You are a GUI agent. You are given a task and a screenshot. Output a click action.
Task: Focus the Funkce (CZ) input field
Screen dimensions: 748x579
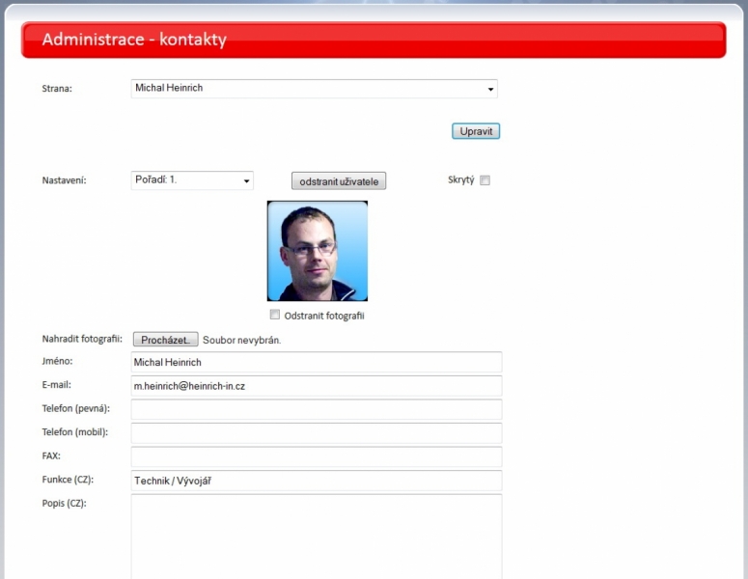(317, 481)
